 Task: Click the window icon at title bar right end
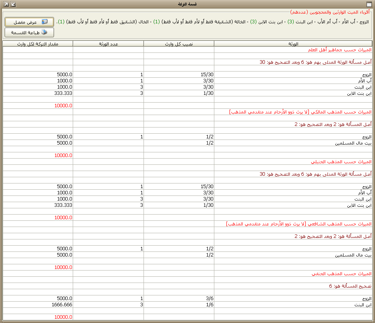tap(369, 4)
